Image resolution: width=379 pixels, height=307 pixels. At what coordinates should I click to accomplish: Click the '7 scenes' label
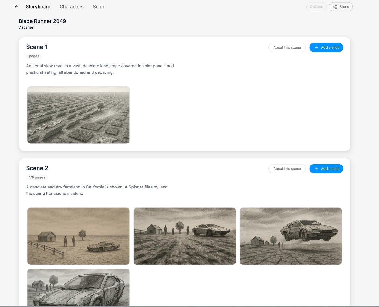click(26, 27)
